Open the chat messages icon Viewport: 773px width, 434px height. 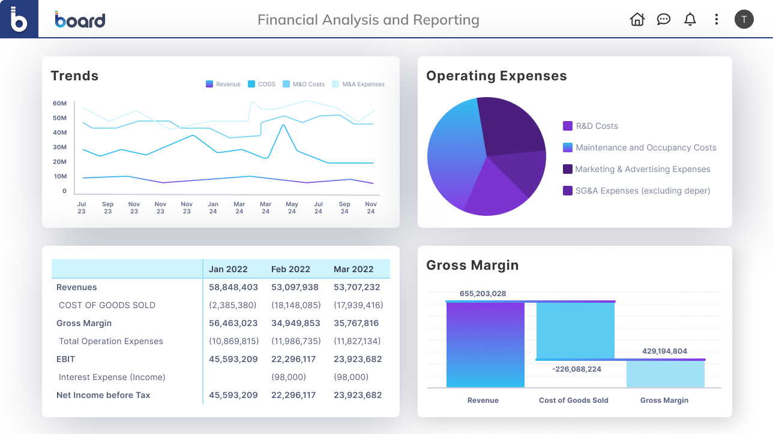[x=663, y=19]
